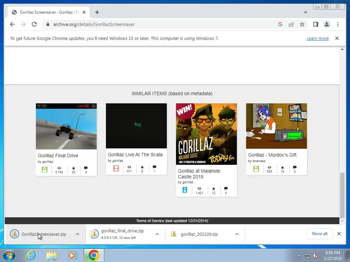Viewport: 350px width, 262px height.
Task: Open Gorillaz Live At The Scala thumbnail
Action: (136, 126)
